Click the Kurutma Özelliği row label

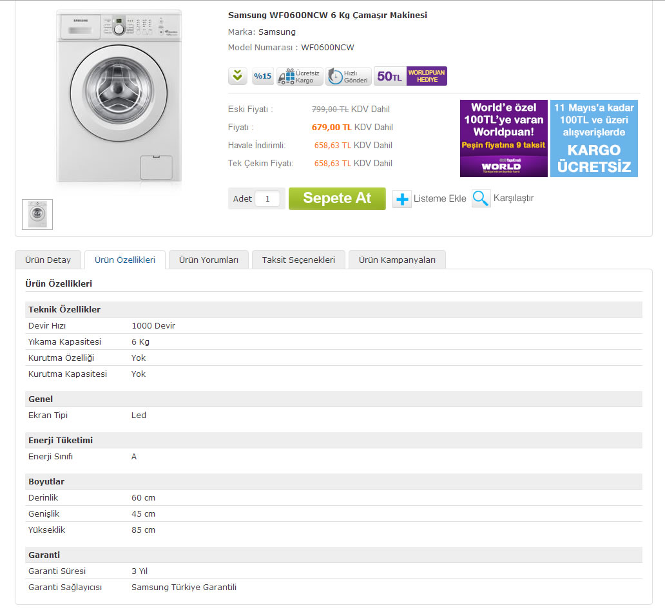(x=61, y=358)
